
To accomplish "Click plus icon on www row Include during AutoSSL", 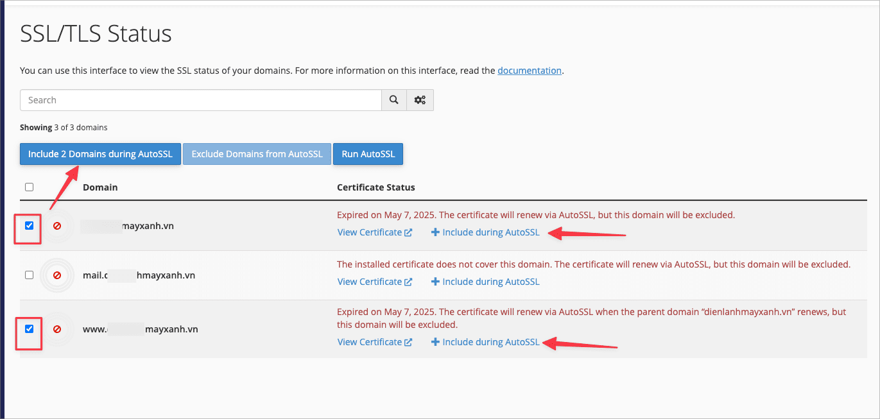I will point(435,343).
